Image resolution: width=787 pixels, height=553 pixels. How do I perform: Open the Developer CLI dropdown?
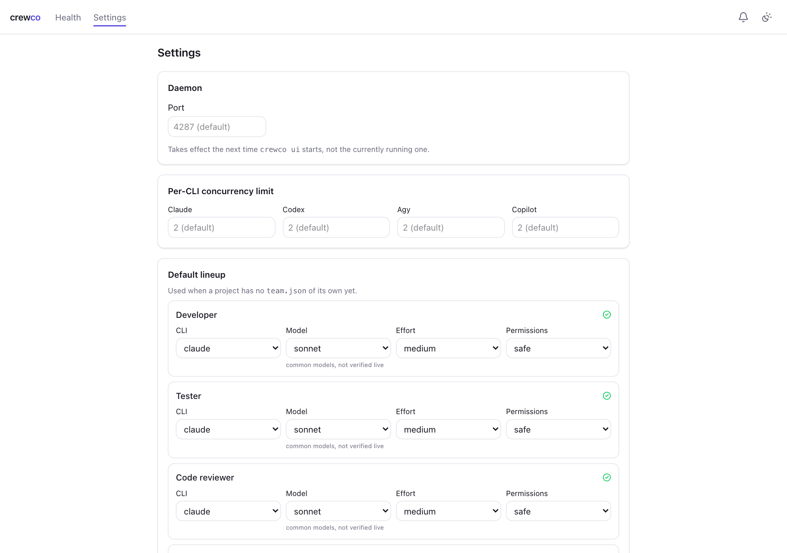click(228, 348)
